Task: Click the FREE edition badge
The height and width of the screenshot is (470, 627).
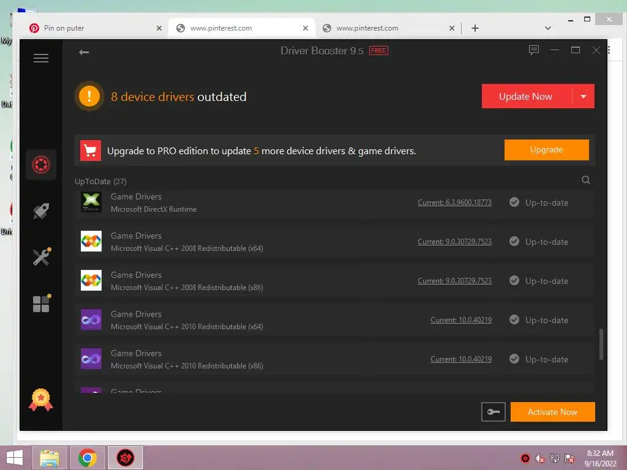Action: pos(378,51)
